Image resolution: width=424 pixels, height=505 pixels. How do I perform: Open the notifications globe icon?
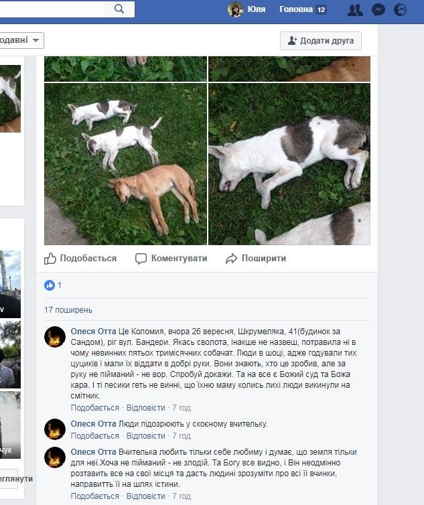400,9
